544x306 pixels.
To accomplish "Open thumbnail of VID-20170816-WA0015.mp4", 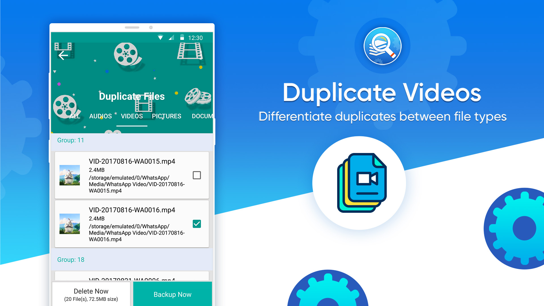I will point(70,175).
